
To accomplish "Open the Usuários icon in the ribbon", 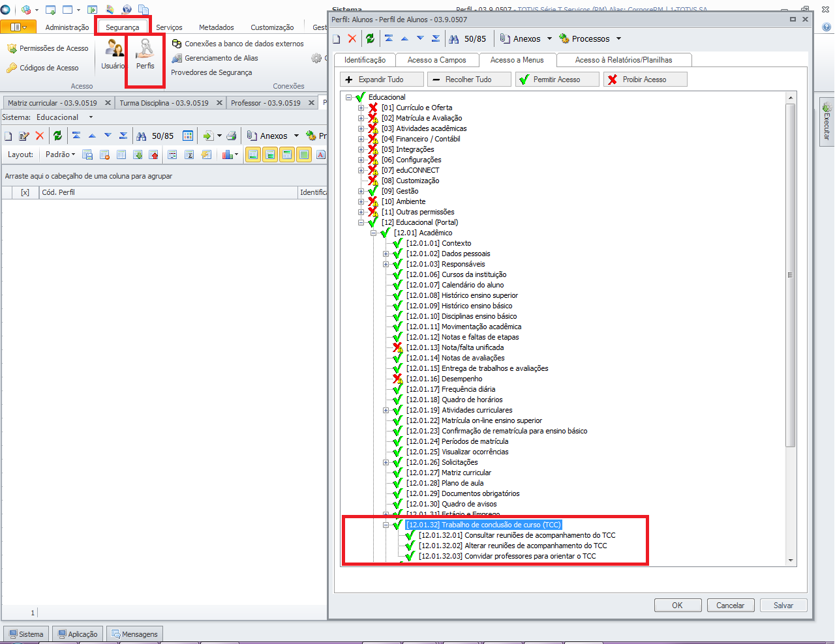I will 114,54.
